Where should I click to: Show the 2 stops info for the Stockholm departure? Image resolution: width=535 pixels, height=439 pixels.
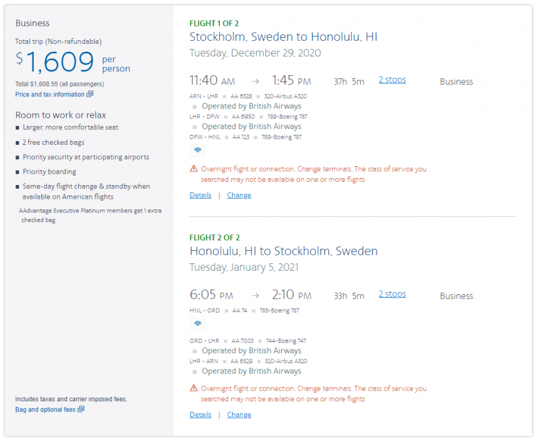pyautogui.click(x=392, y=80)
